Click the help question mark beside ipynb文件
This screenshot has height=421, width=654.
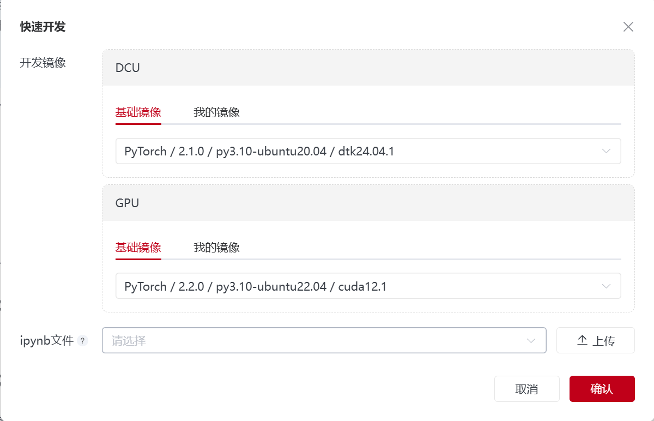tap(82, 341)
